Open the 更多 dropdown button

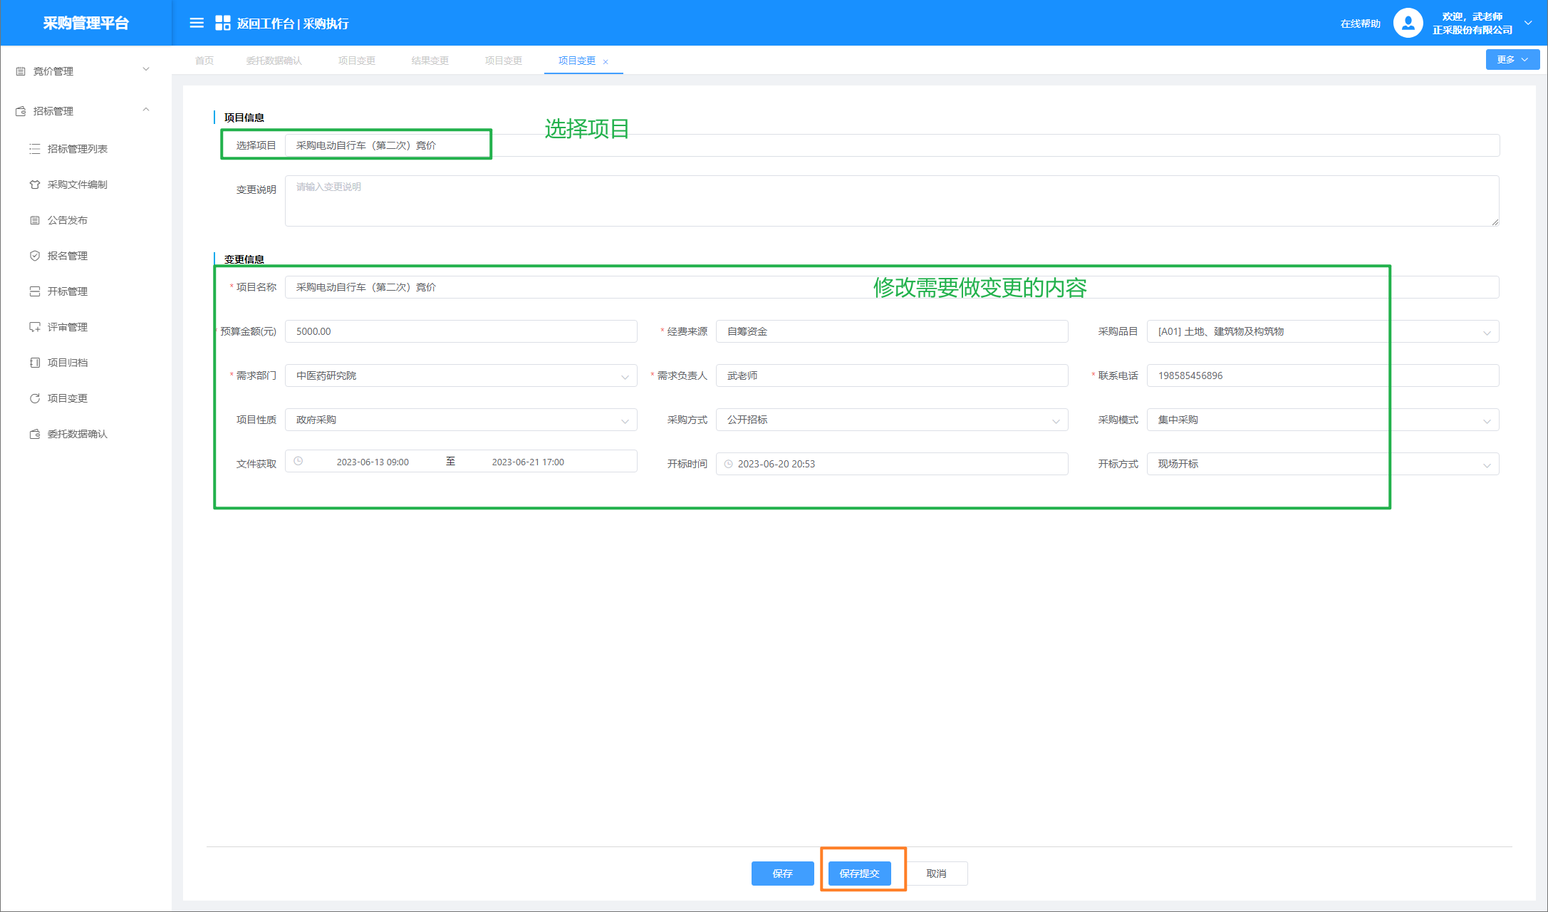[x=1512, y=60]
